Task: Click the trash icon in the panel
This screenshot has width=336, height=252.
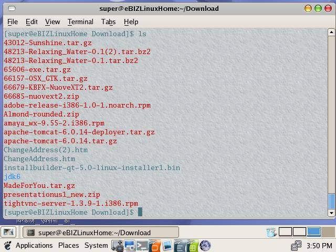Action: tap(271, 232)
